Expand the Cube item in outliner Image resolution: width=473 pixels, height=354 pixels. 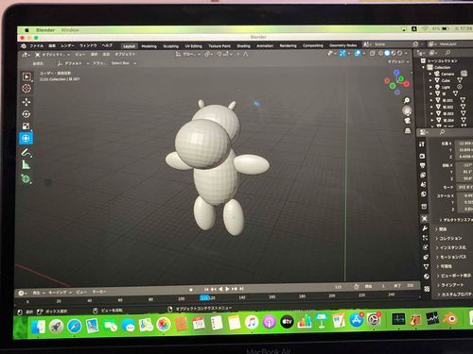[x=430, y=80]
